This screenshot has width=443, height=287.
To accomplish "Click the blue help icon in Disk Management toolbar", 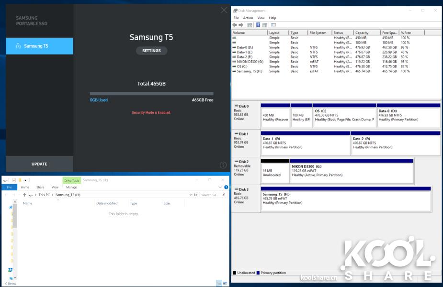I will [x=258, y=25].
